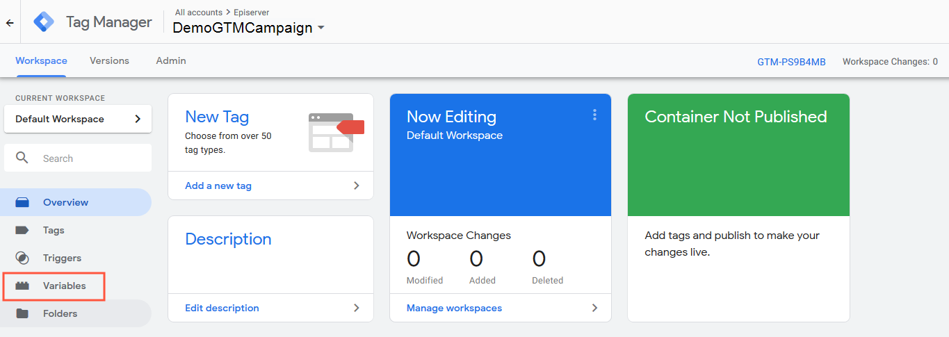Click the Modified count label
949x337 pixels.
point(425,281)
